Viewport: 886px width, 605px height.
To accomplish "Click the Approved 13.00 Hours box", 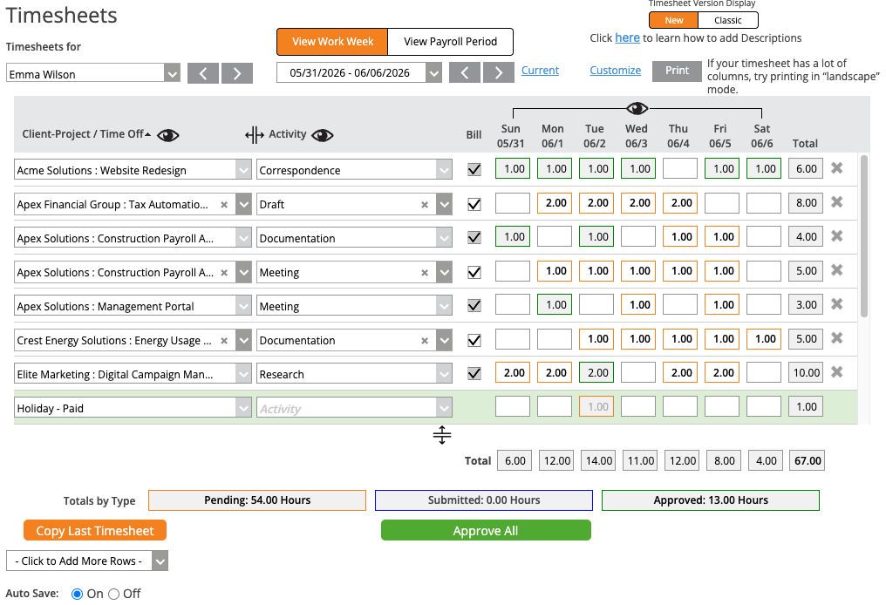I will 710,500.
